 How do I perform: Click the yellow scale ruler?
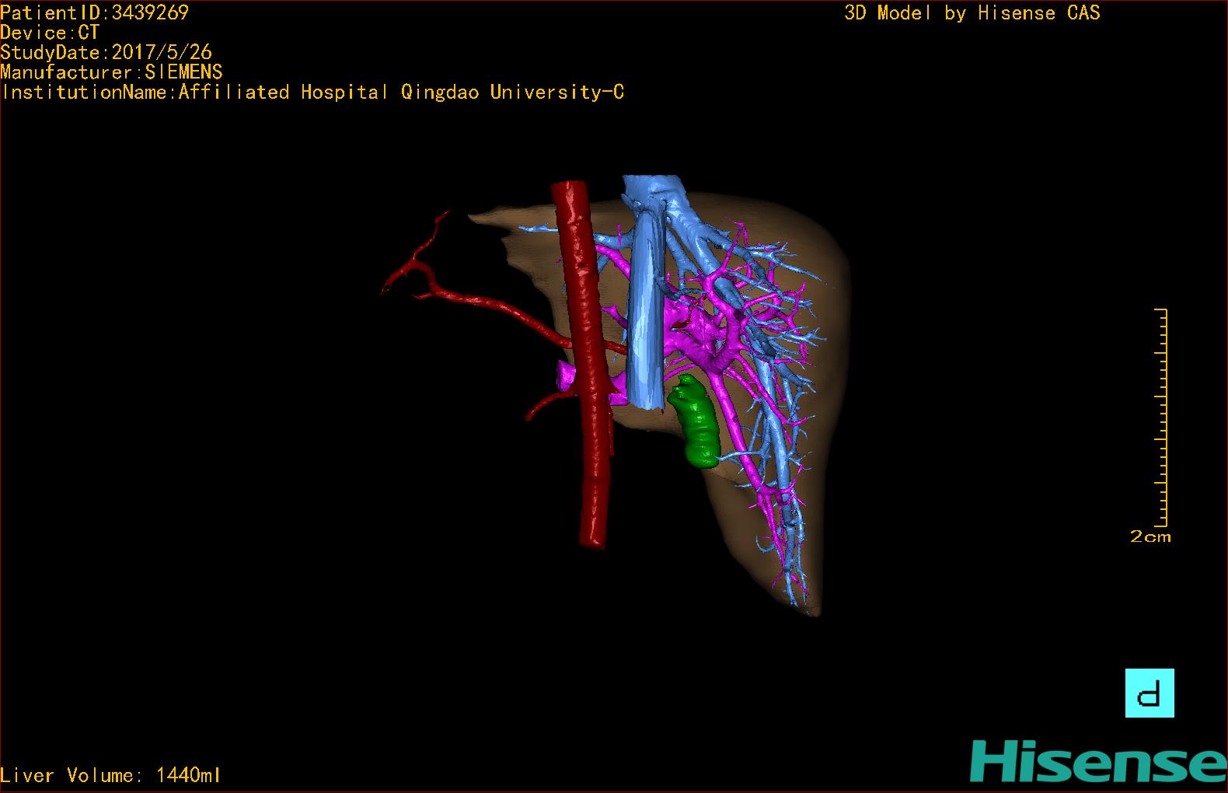(x=1161, y=417)
